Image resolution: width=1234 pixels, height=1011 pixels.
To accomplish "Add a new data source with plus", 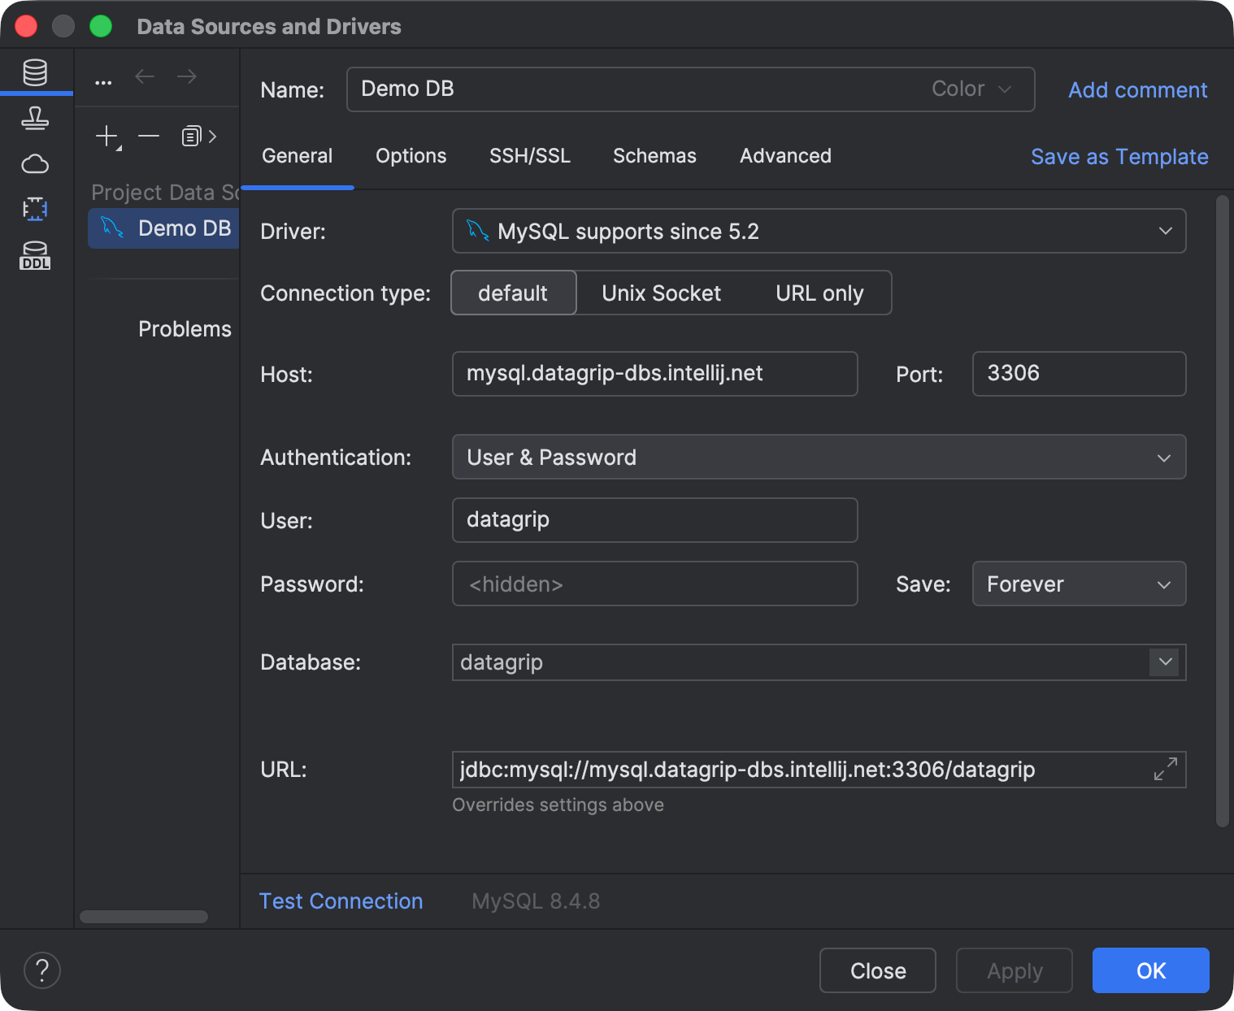I will [107, 136].
